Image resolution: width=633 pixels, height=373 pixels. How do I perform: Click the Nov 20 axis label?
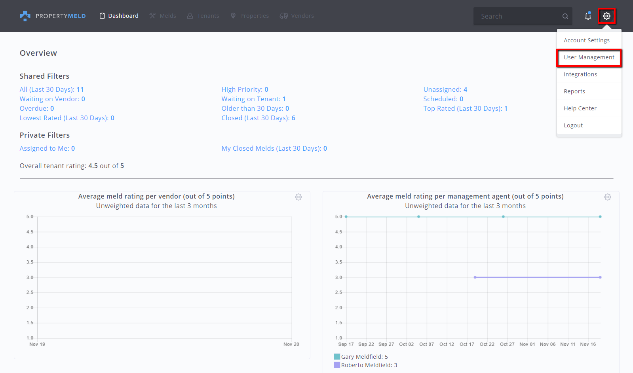291,344
